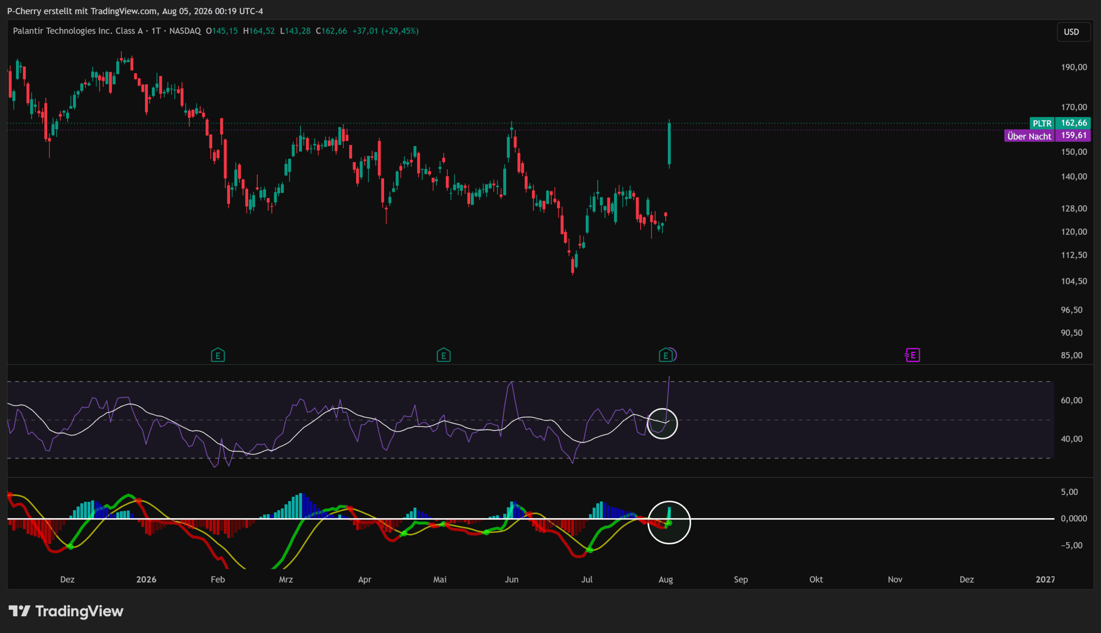Click the 170,00 price axis label
This screenshot has width=1101, height=633.
pos(1073,108)
